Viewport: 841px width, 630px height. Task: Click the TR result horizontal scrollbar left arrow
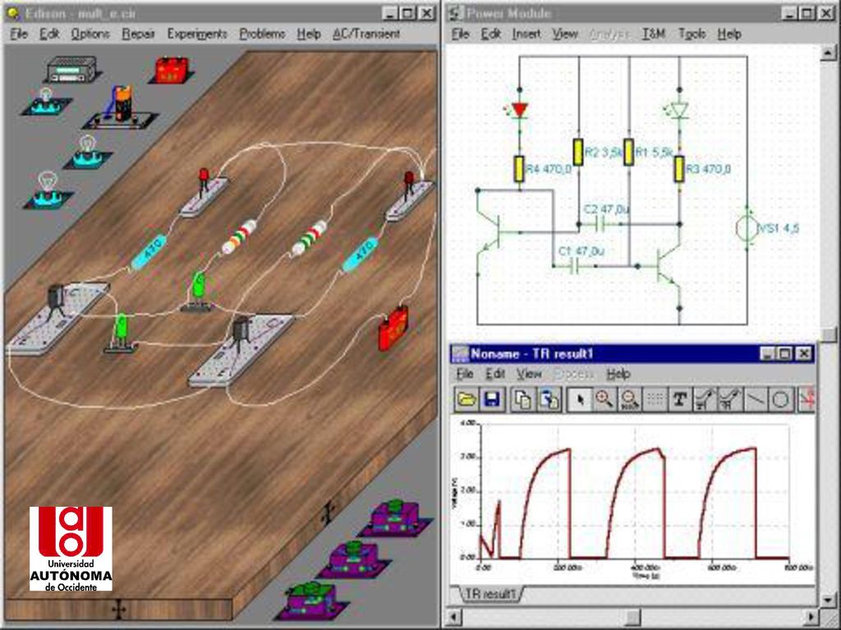[453, 617]
